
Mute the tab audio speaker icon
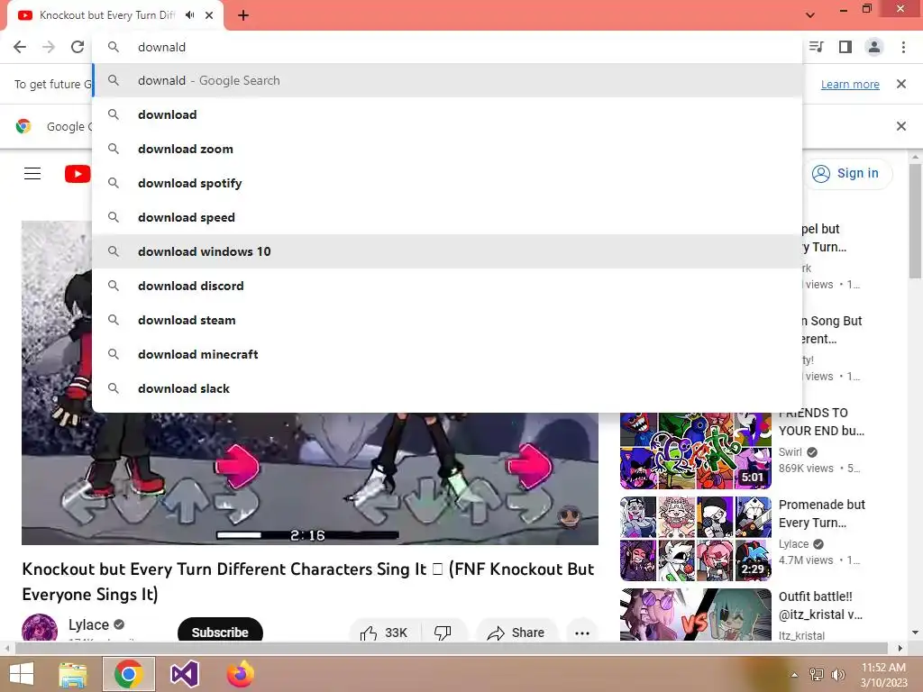(x=189, y=15)
